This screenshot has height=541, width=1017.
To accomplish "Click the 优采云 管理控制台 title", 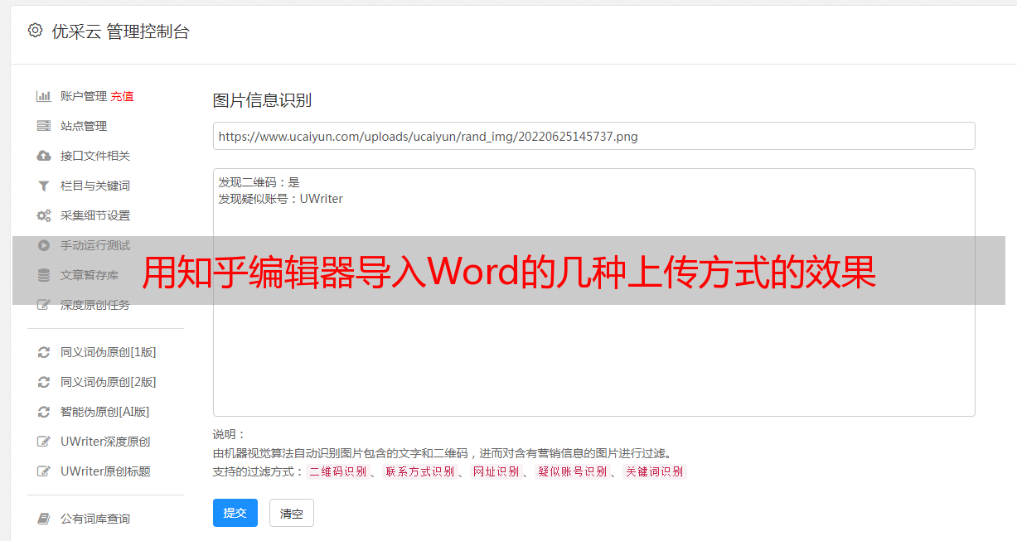I will 120,31.
